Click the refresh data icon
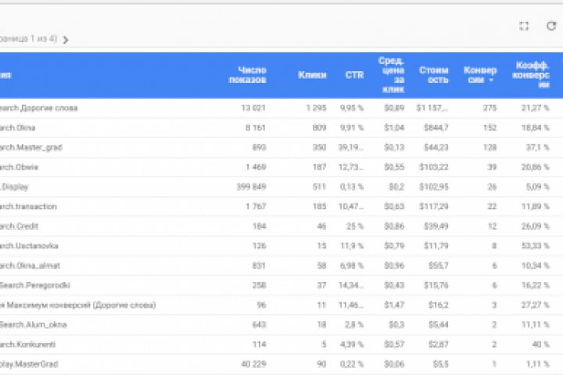The width and height of the screenshot is (563, 375). point(550,26)
